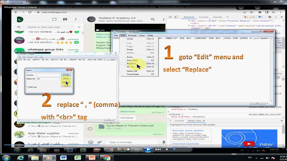Open chat header three-dot menu
The width and height of the screenshot is (287, 161).
point(164,19)
